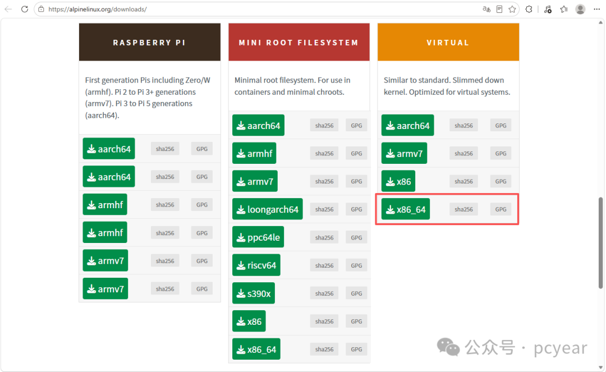Open sha256 for Virtual x86_64
This screenshot has width=606, height=372.
(464, 209)
